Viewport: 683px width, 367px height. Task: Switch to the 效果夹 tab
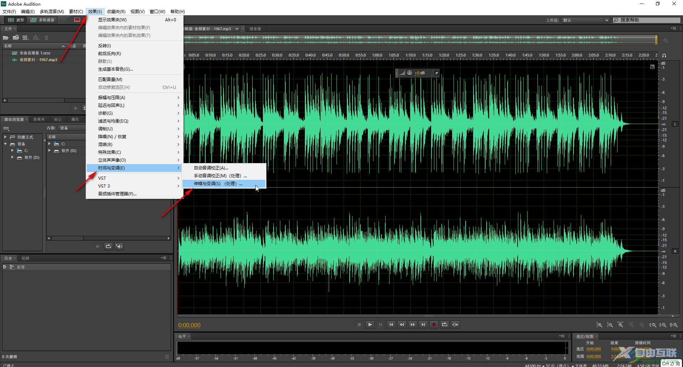pyautogui.click(x=39, y=119)
